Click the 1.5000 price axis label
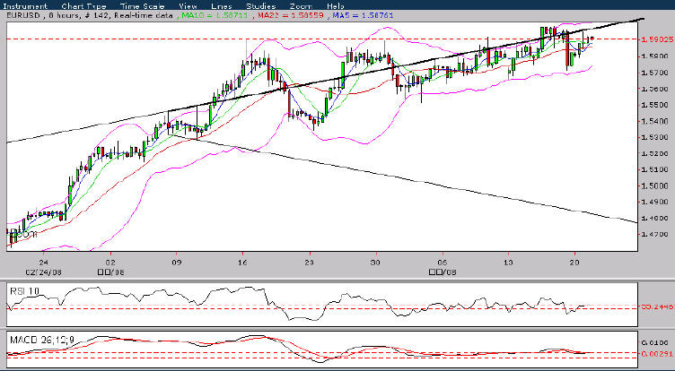The image size is (675, 371). tap(655, 185)
